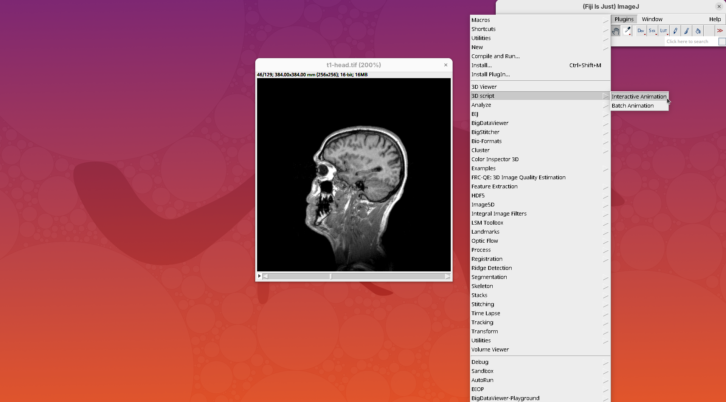This screenshot has width=726, height=402.
Task: Choose Batch Animation from the submenu
Action: tap(633, 106)
